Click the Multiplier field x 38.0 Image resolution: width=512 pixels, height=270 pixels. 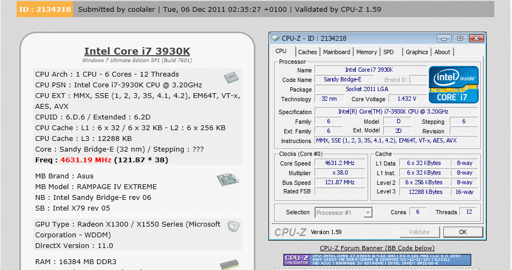tap(340, 173)
